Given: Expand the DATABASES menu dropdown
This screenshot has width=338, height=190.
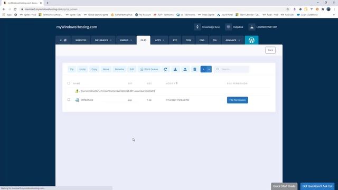Looking at the screenshot, I should (x=110, y=40).
